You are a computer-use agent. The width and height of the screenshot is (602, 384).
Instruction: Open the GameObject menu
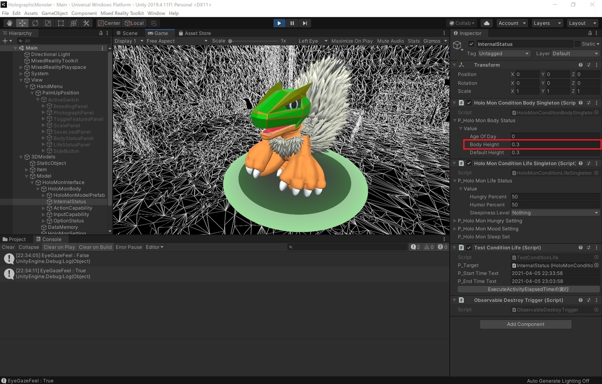[54, 13]
